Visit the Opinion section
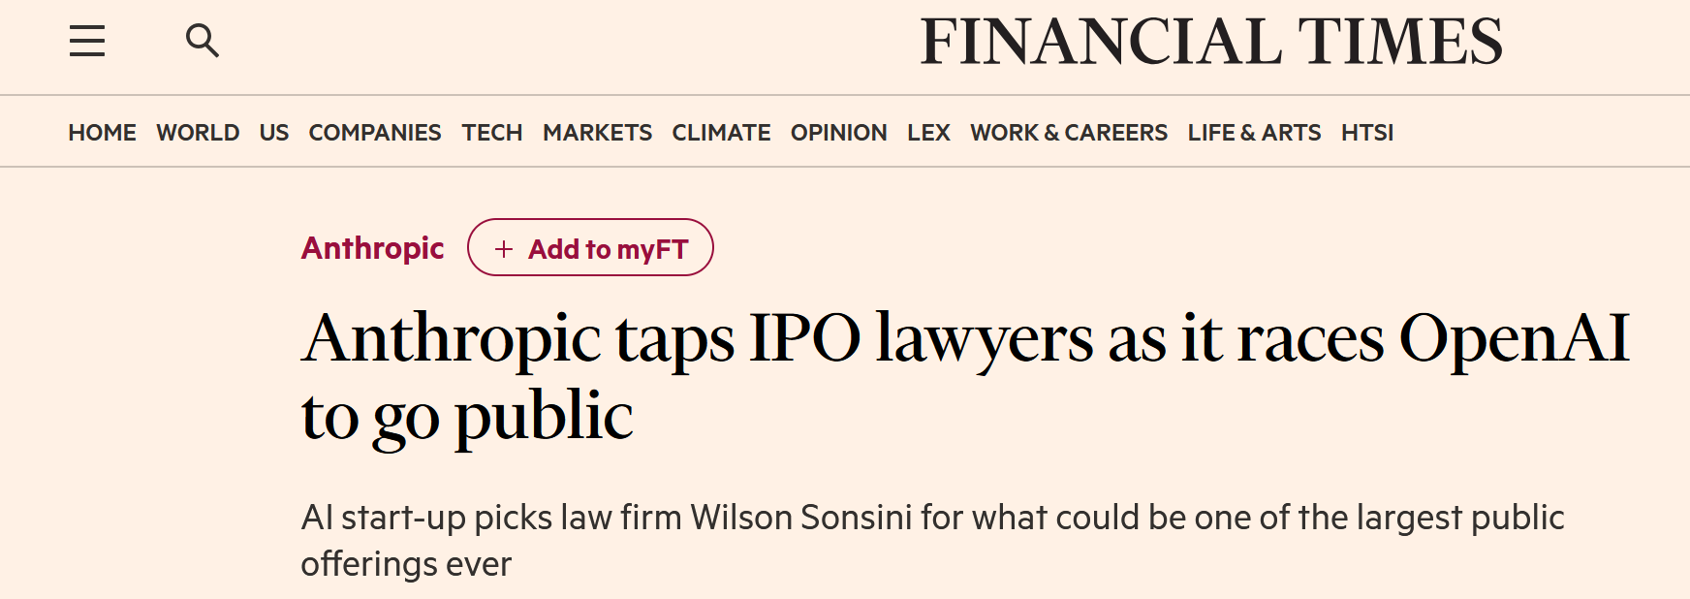The width and height of the screenshot is (1690, 599). [x=838, y=133]
